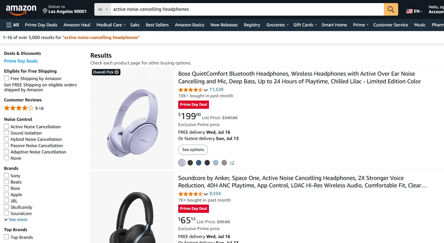
Task: Open Amazon Basics nav item
Action: [x=190, y=25]
